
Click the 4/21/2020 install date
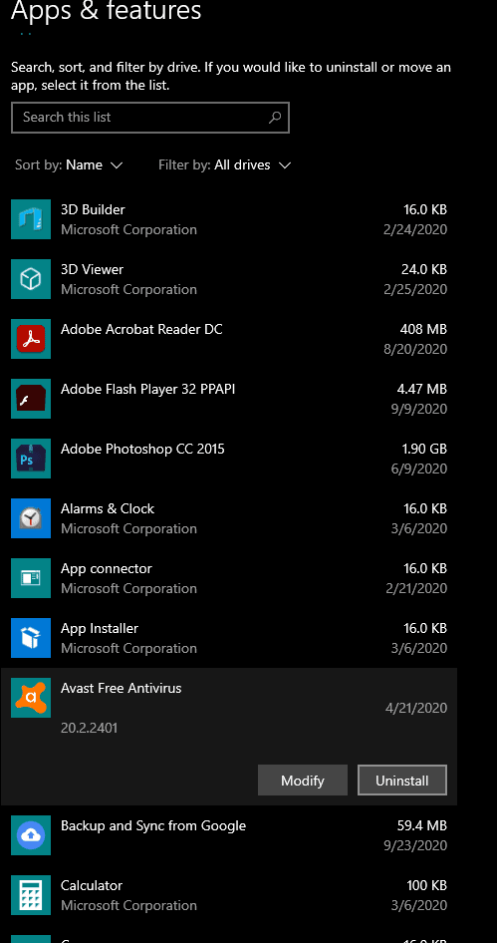coord(416,709)
